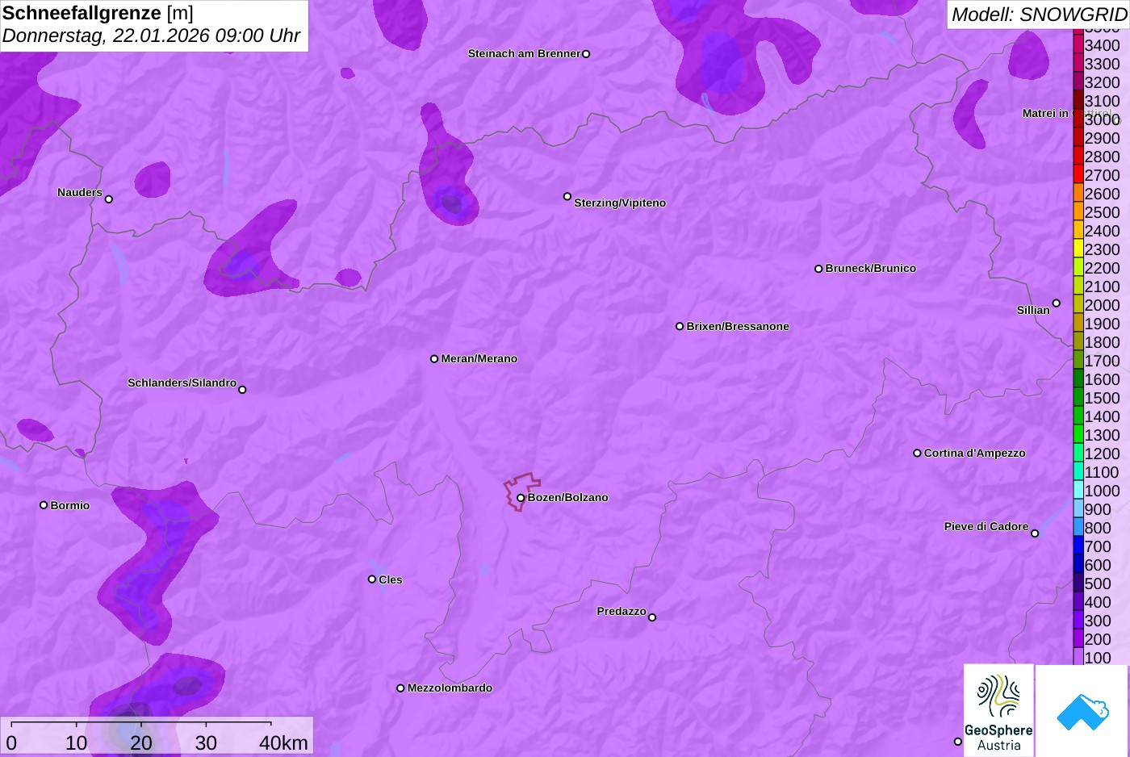Click the Mezzolombardo label text
Image resolution: width=1130 pixels, height=757 pixels.
450,688
